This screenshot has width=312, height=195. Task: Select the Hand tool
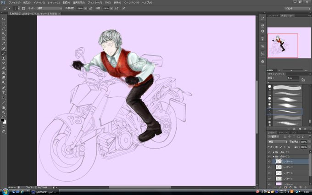click(x=4, y=108)
